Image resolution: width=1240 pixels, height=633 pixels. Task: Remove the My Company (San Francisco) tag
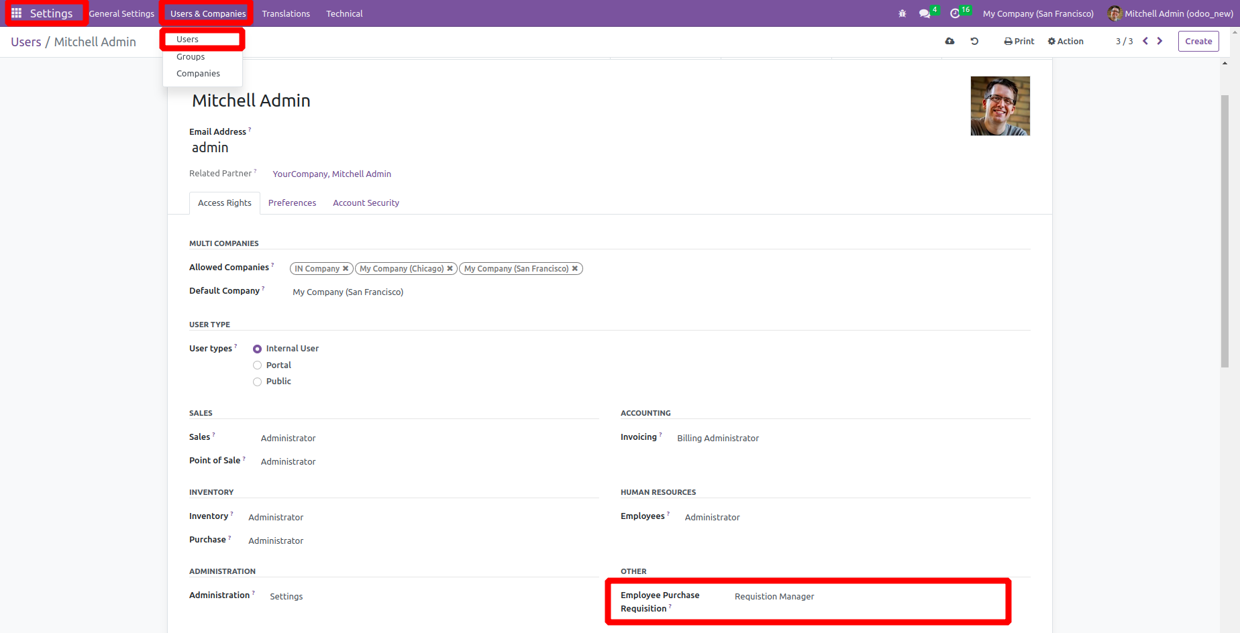click(575, 269)
